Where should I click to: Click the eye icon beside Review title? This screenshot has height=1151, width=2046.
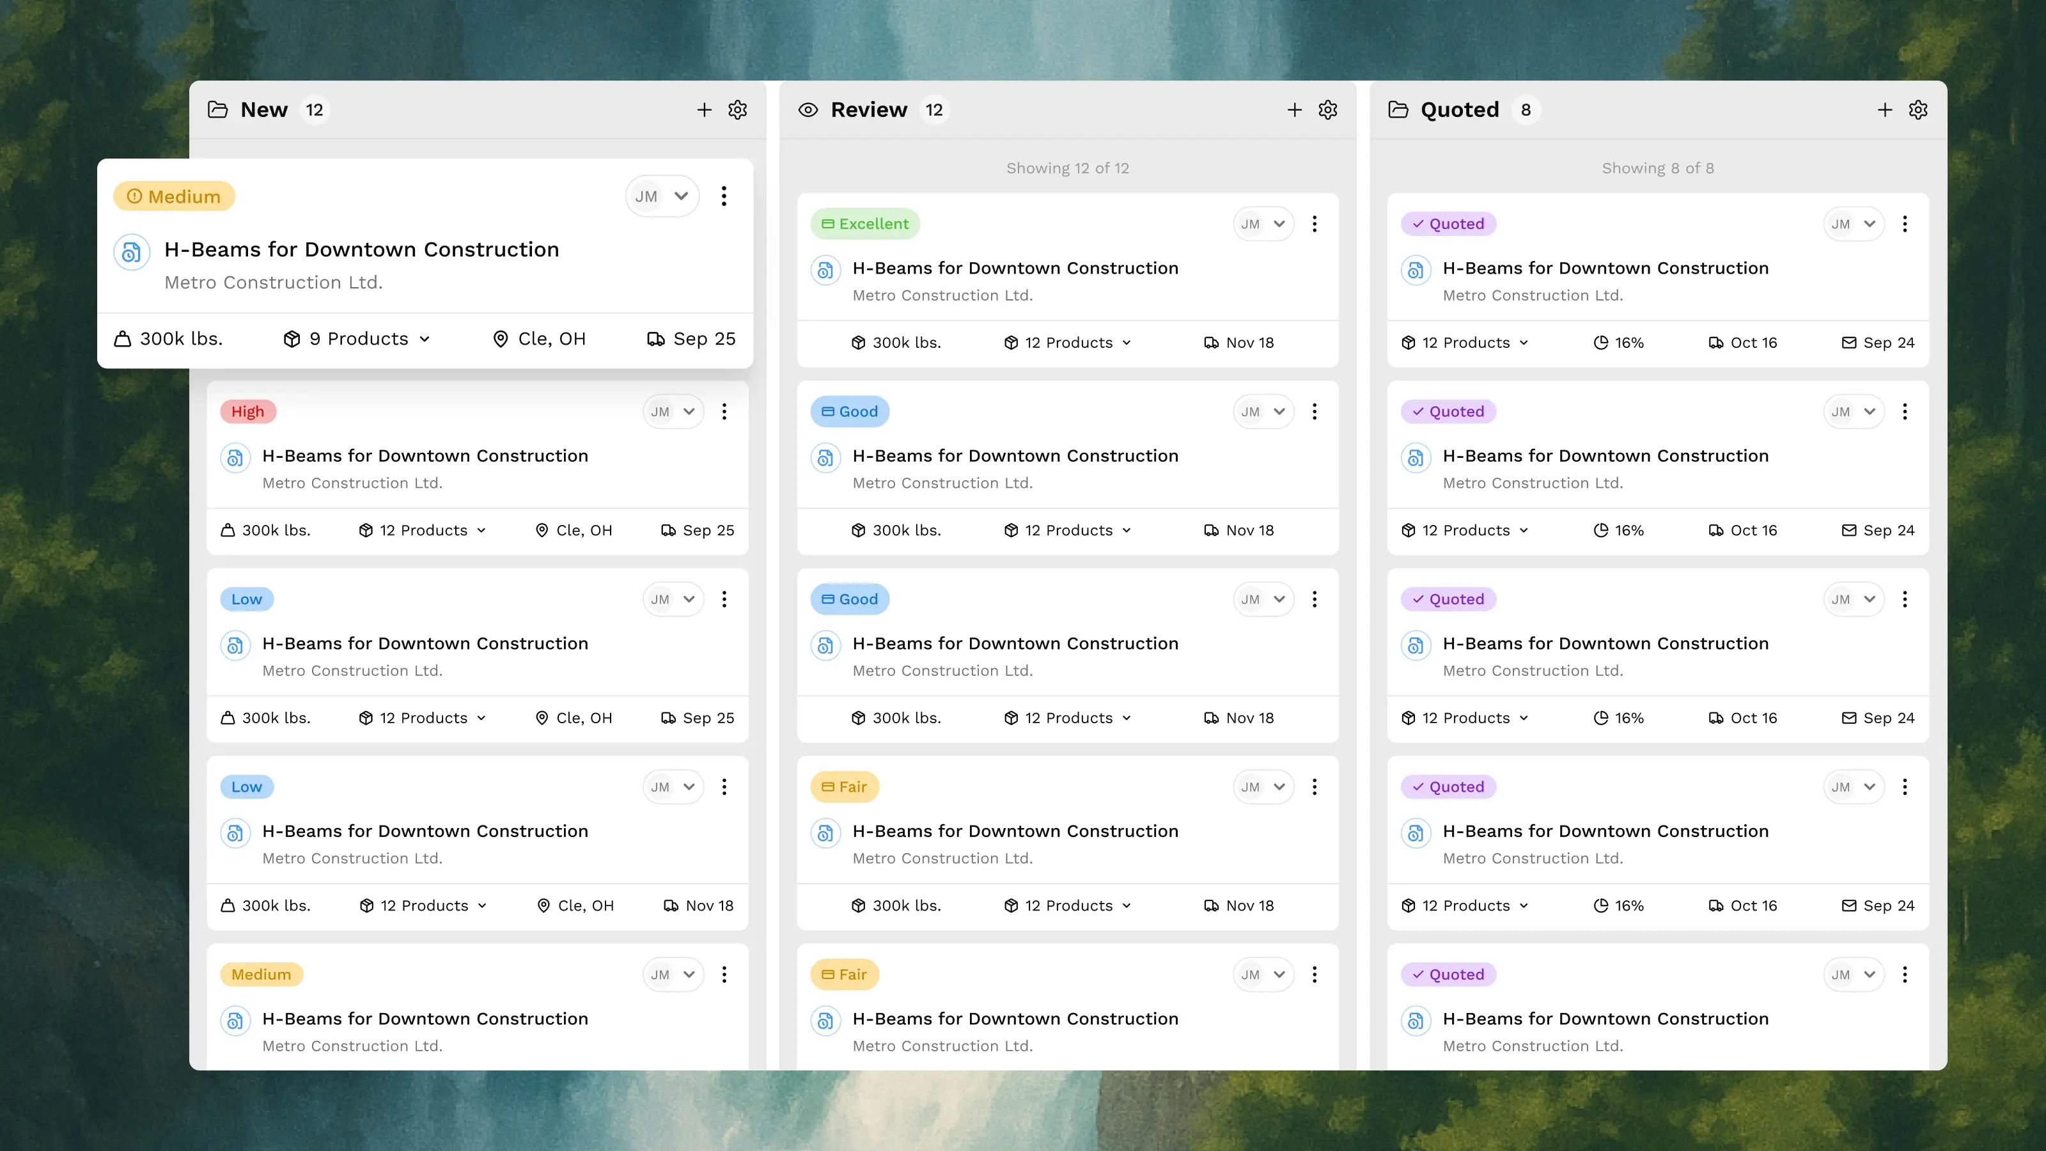[x=808, y=109]
